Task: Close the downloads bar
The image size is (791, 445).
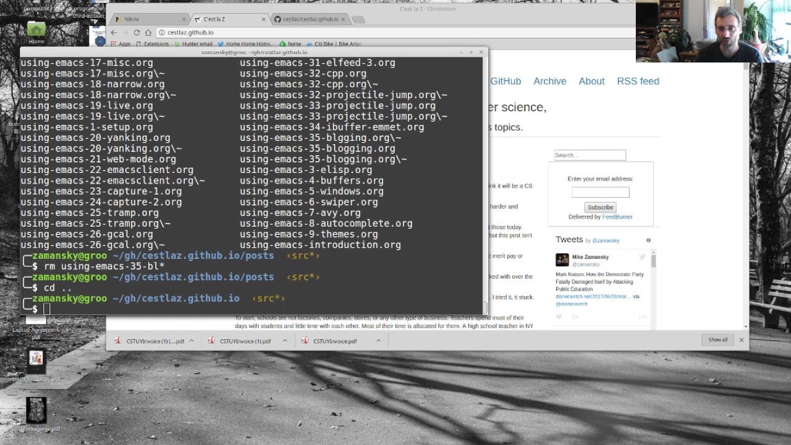Action: click(741, 340)
